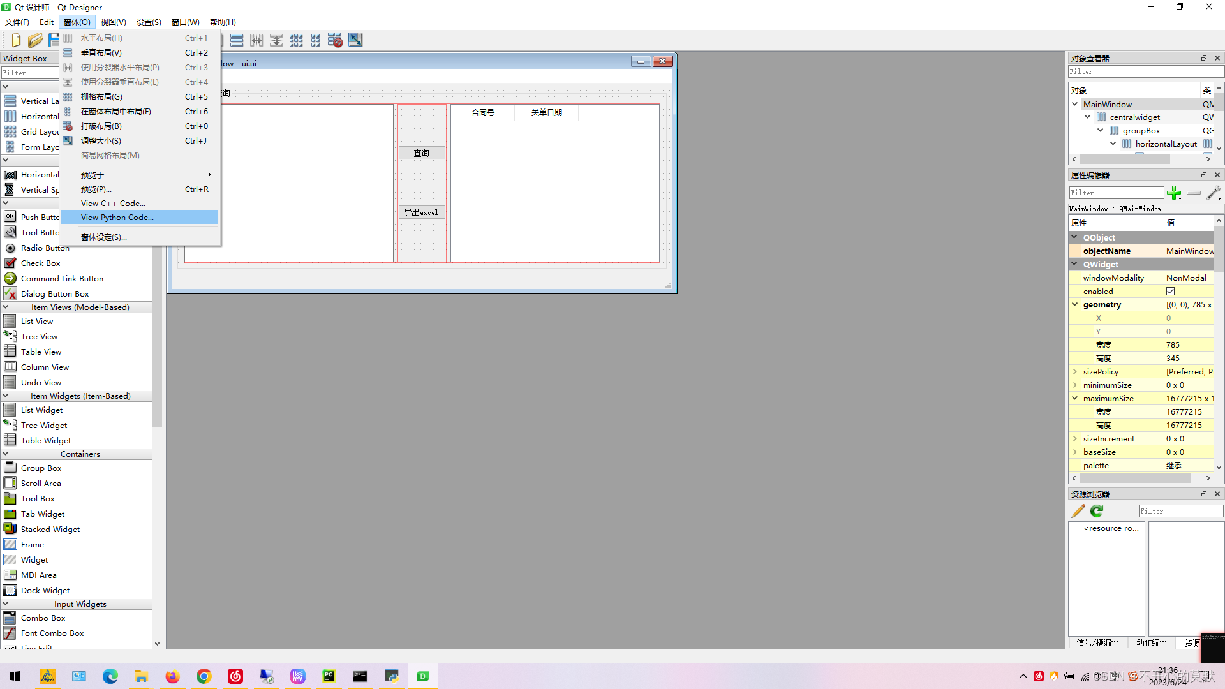1225x689 pixels.
Task: Select the Push Button widget icon
Action: pyautogui.click(x=10, y=217)
